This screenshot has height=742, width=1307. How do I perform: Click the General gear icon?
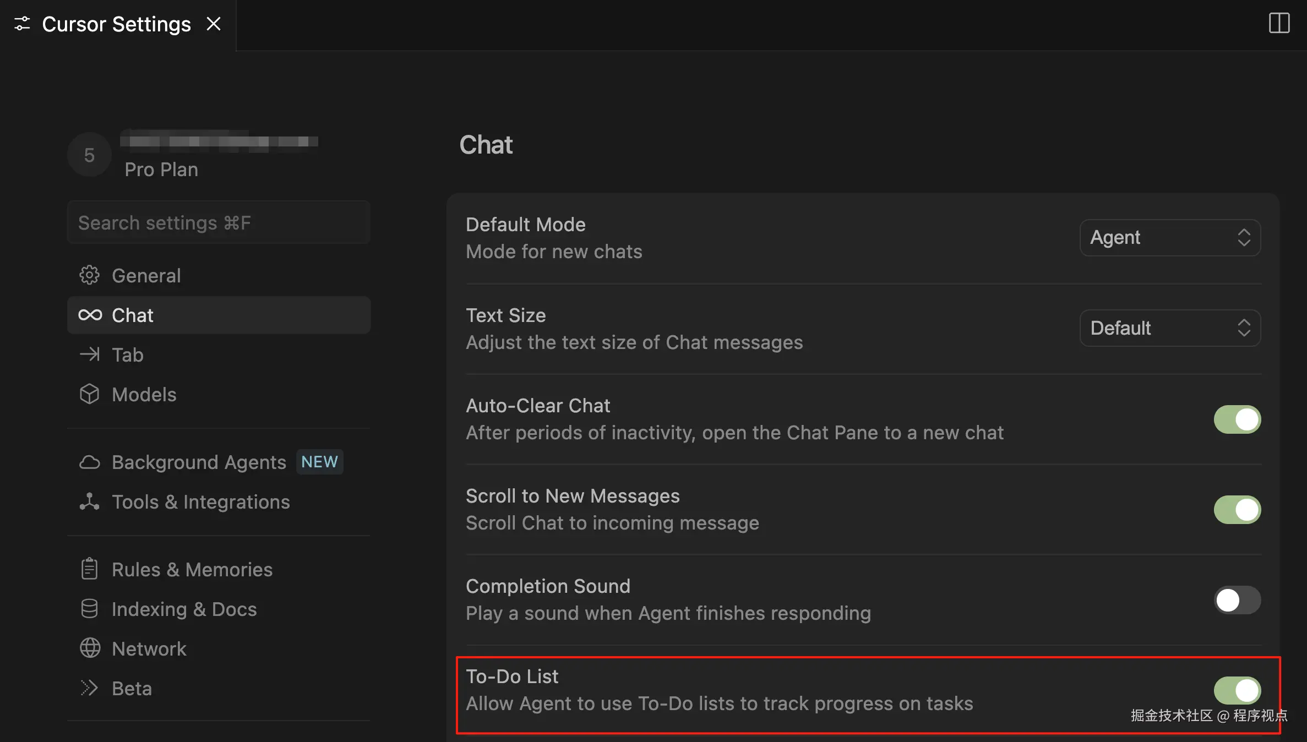click(89, 275)
